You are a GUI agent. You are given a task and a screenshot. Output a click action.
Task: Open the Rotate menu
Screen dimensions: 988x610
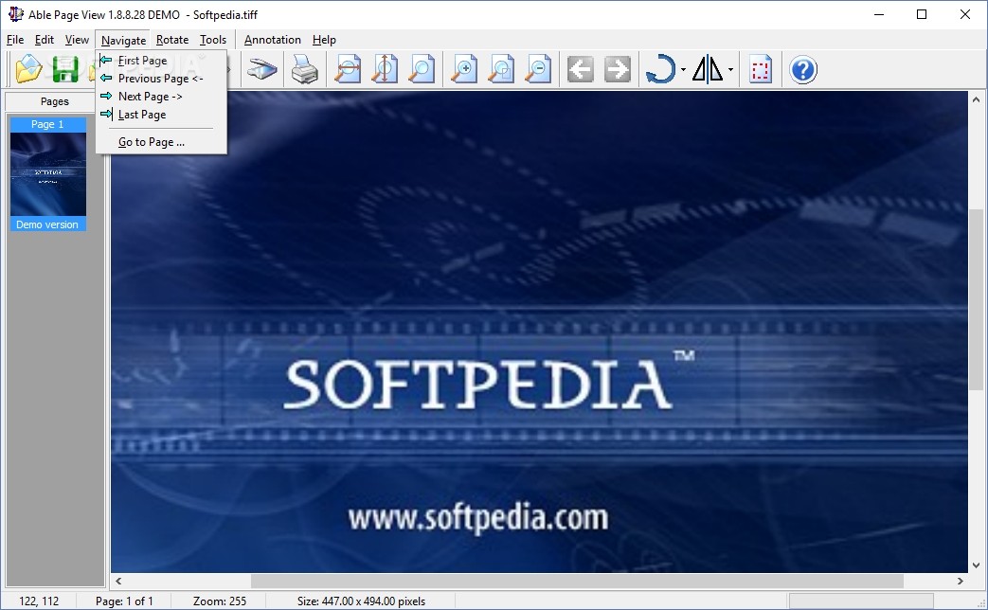[172, 40]
